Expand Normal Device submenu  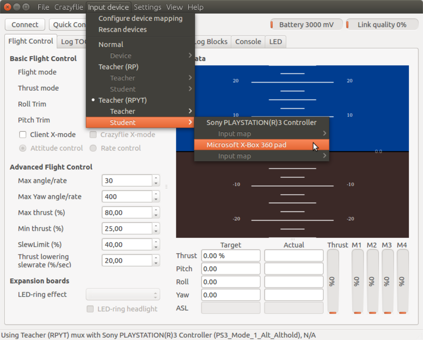[140, 56]
